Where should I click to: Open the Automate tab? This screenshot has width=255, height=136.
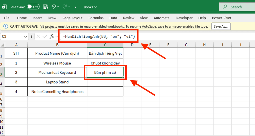tap(161, 18)
